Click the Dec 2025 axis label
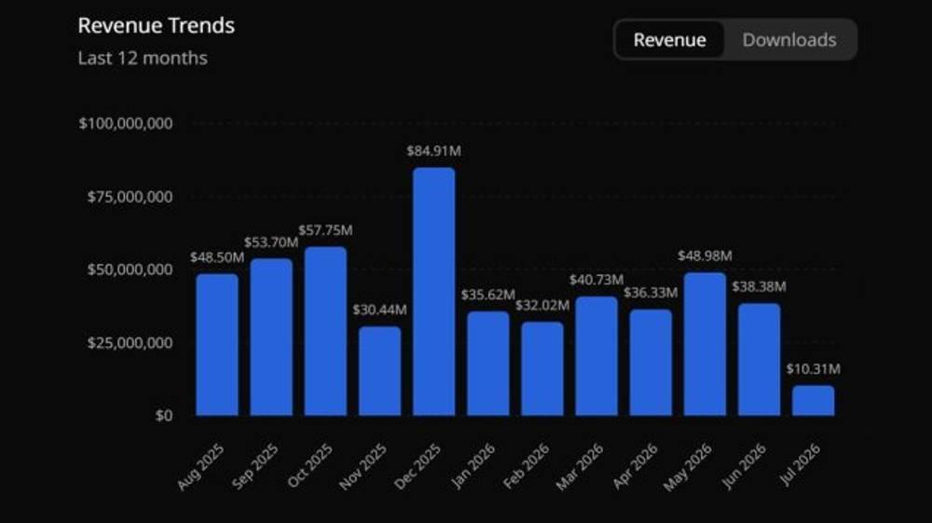This screenshot has height=523, width=932. point(418,466)
